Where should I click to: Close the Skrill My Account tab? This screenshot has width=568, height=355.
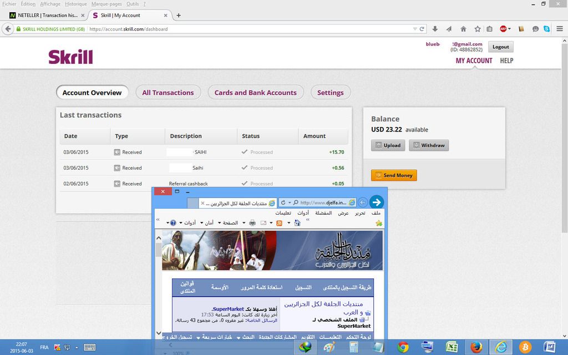pos(165,15)
